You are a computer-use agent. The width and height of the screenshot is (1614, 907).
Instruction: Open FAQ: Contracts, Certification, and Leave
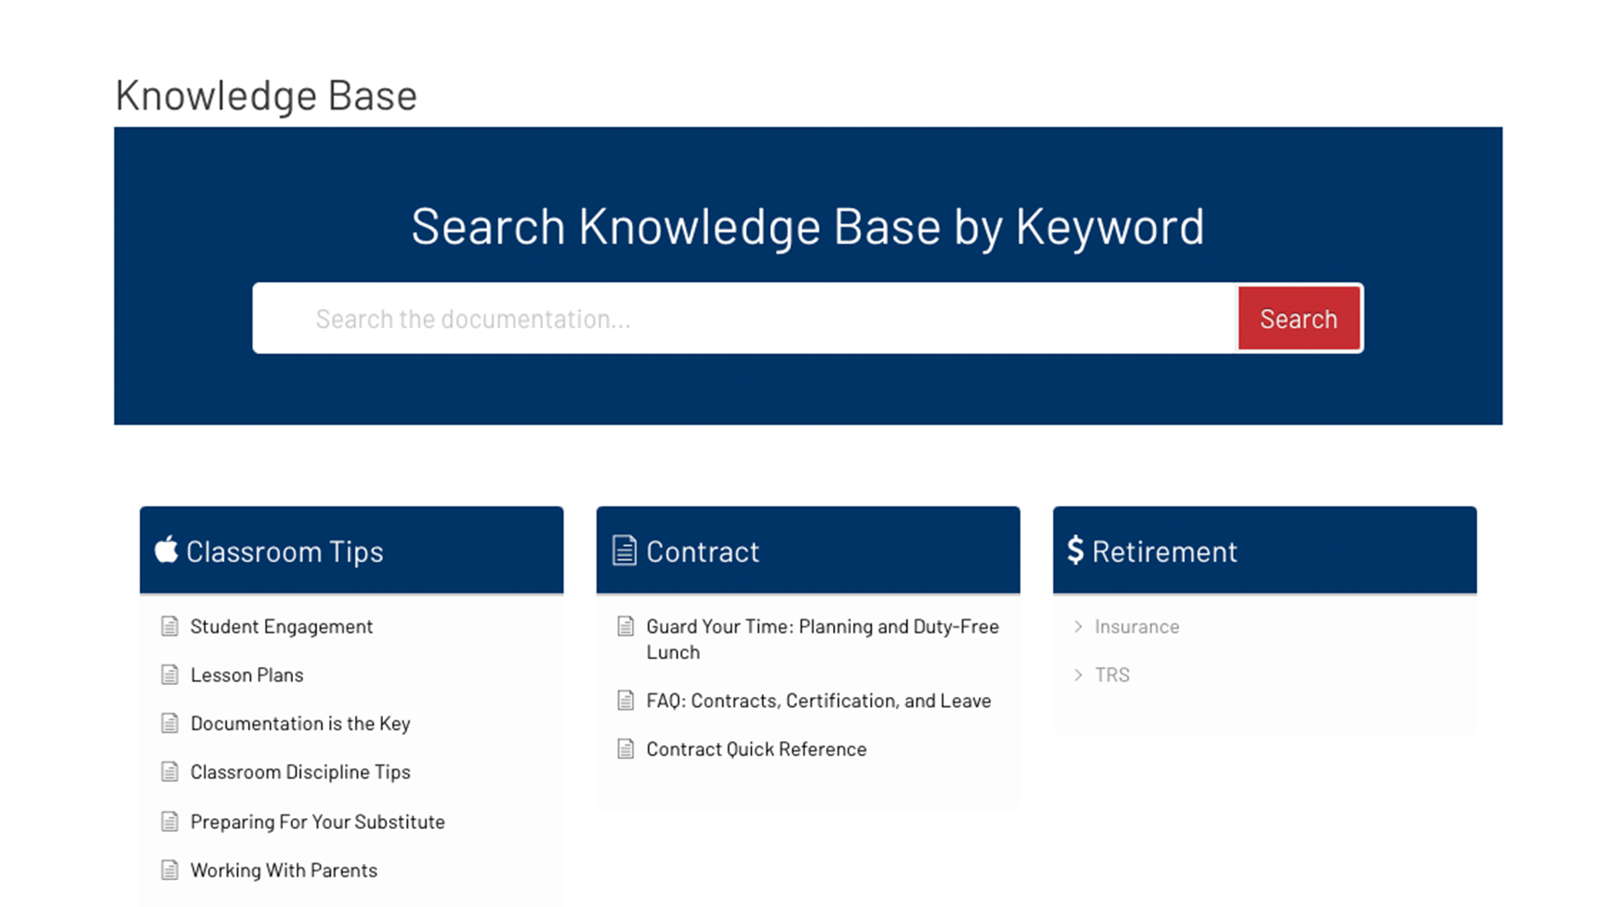pyautogui.click(x=818, y=700)
